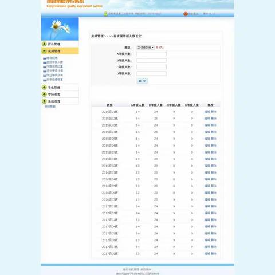Focus the A等级人数 input field
The height and width of the screenshot is (275, 275).
pos(151,54)
